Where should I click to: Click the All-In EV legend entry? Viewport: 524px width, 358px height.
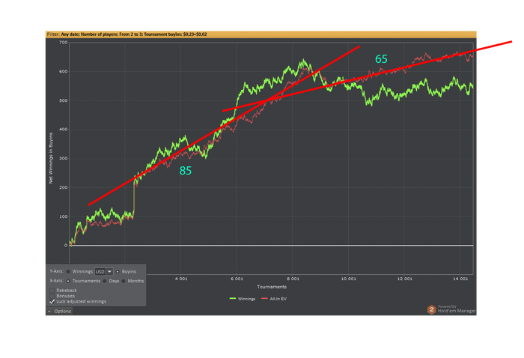pos(274,299)
